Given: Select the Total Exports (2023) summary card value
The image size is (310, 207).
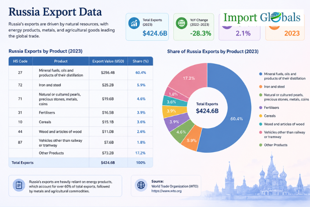Looking at the screenshot, I should 155,33.
